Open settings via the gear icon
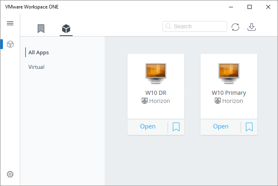Screen dimensions: 278x186 pyautogui.click(x=10, y=174)
